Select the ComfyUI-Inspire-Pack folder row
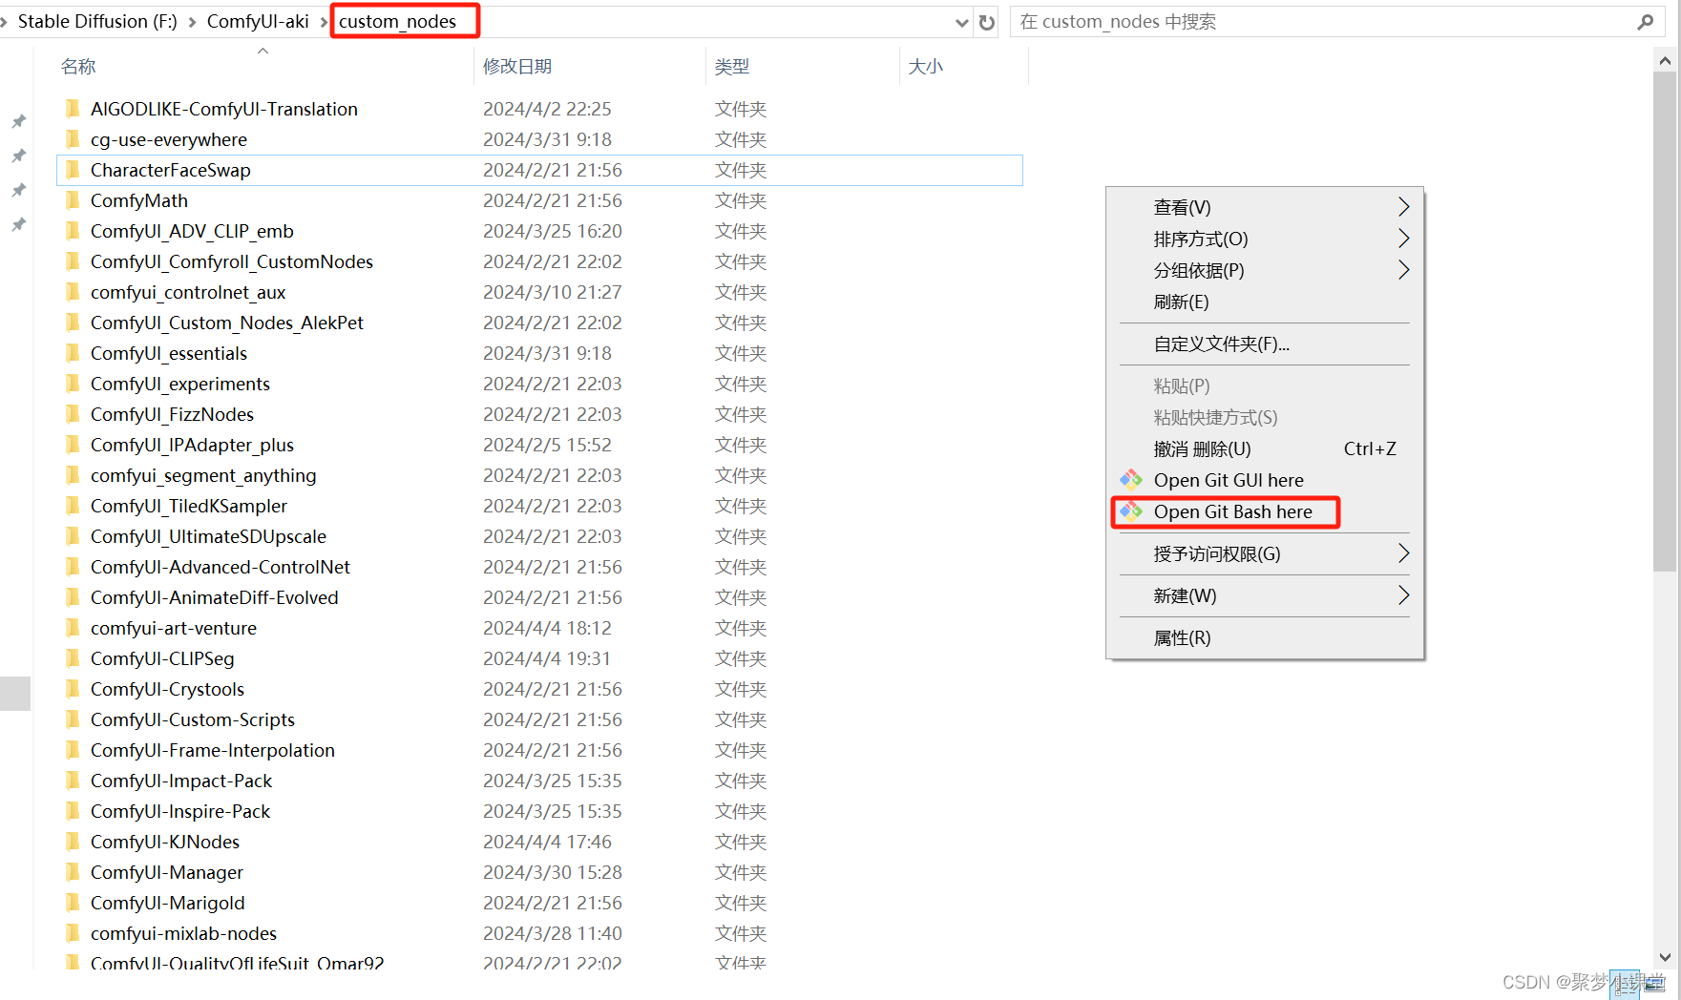1681x1000 pixels. click(x=539, y=811)
